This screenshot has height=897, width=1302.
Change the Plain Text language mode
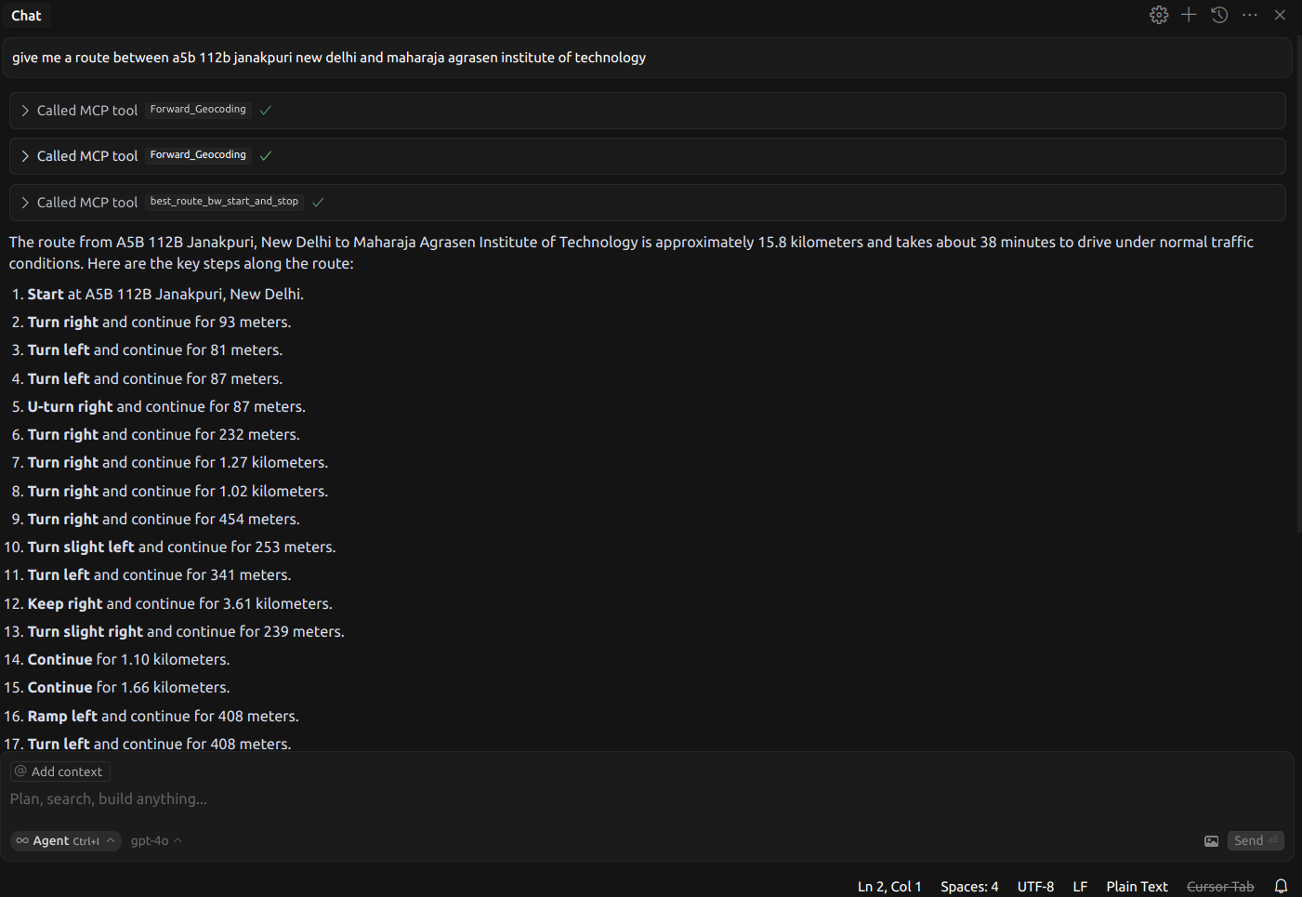coord(1137,887)
